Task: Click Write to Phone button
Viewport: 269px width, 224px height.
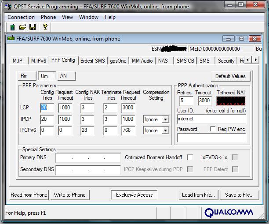Action: (x=69, y=195)
